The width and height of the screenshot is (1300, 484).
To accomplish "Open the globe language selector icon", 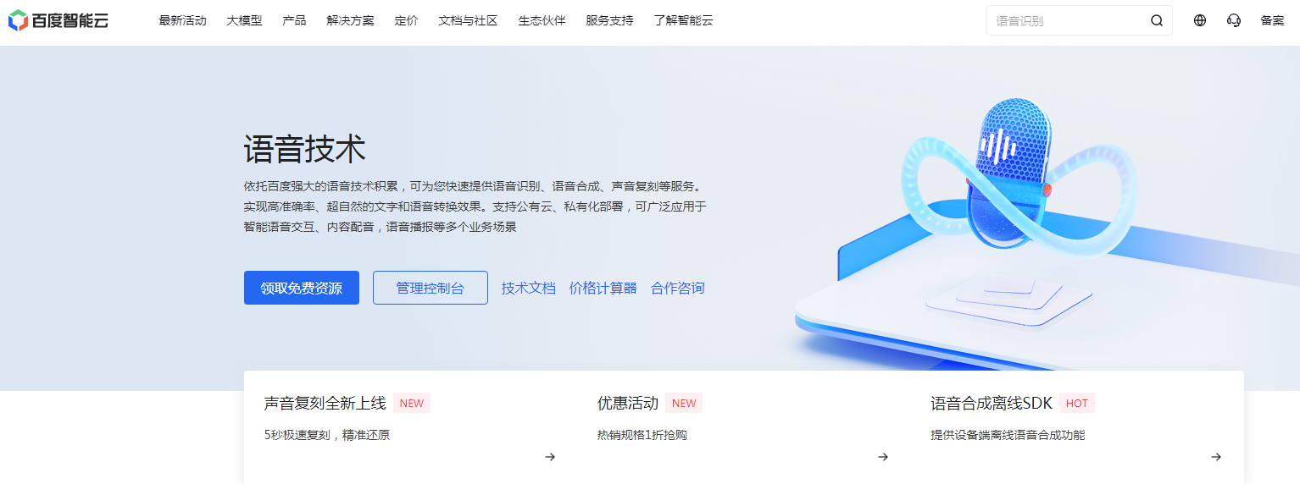I will [x=1200, y=21].
